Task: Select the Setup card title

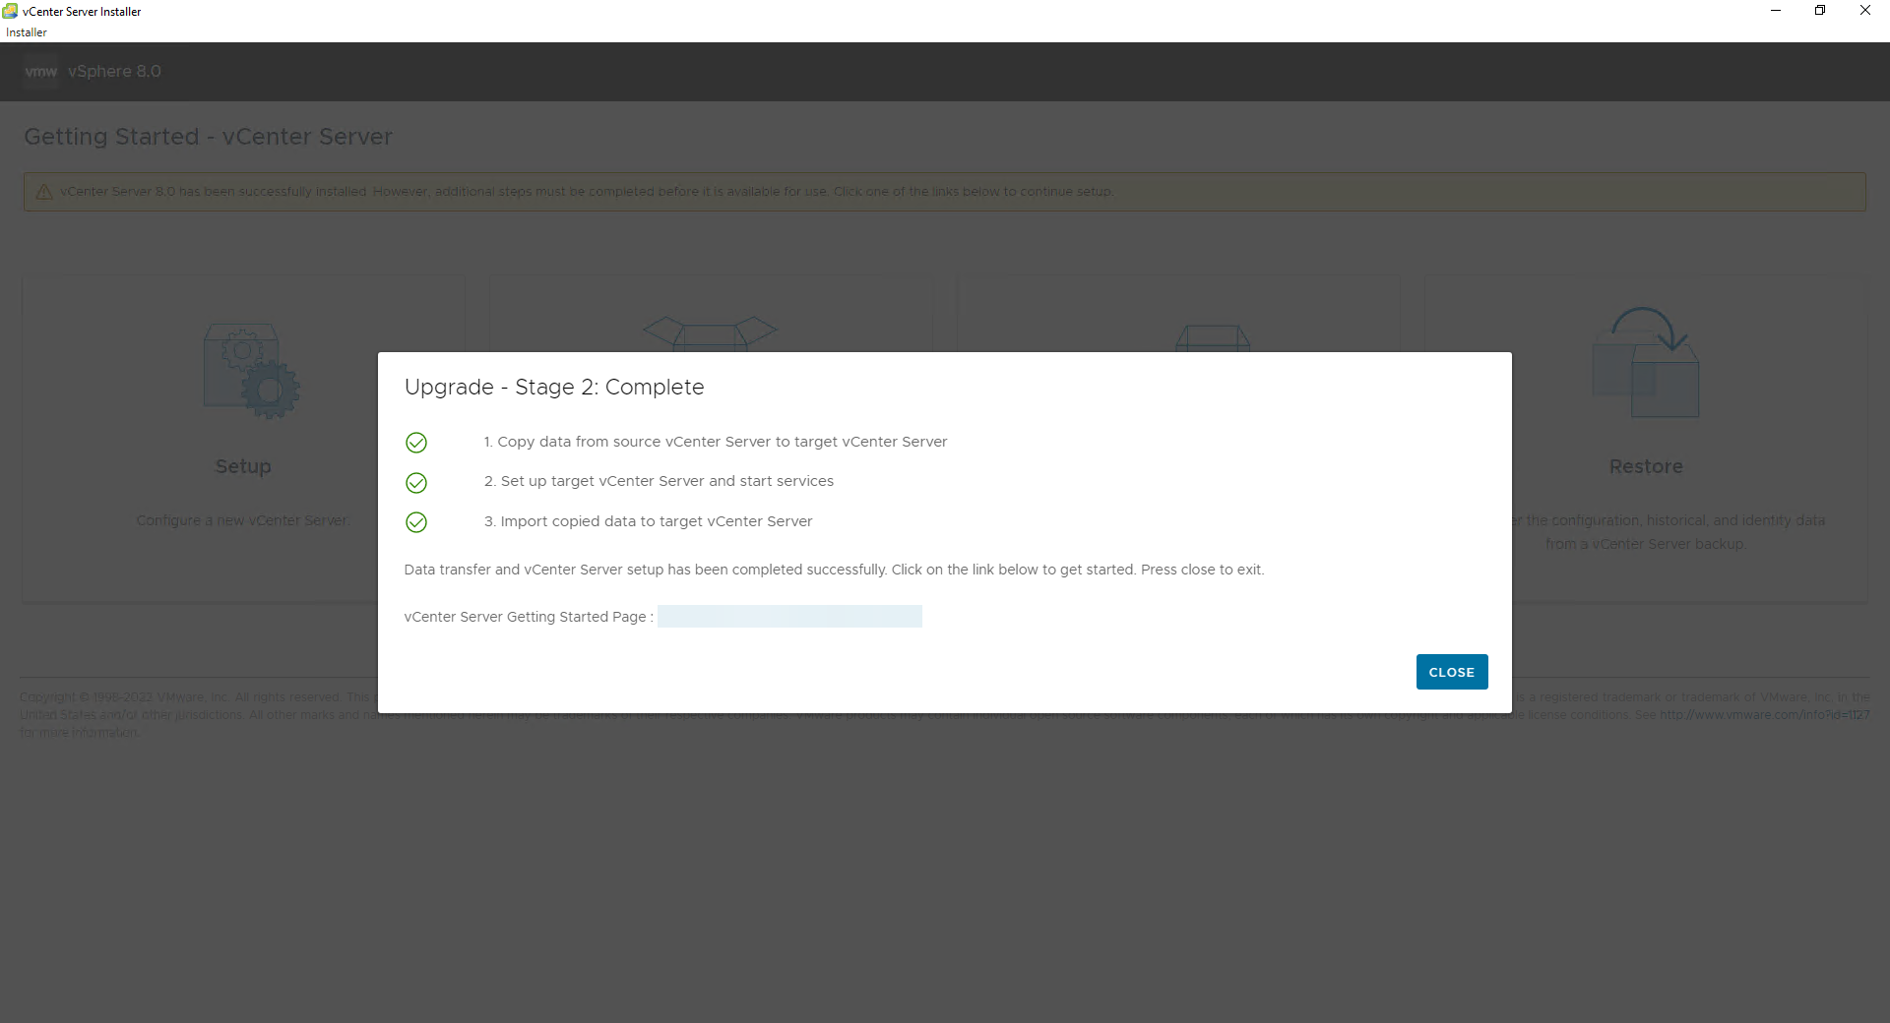Action: (x=243, y=466)
